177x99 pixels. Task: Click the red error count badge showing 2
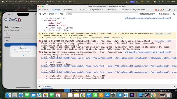coord(157,10)
